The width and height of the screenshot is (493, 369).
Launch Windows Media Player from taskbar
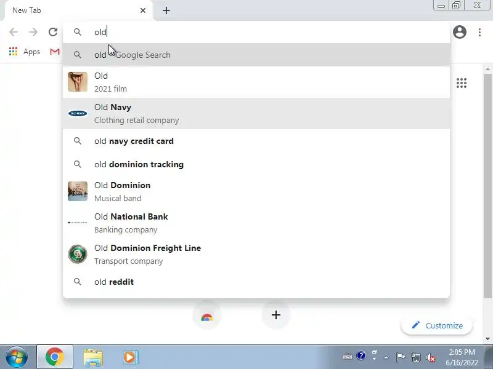pos(130,357)
